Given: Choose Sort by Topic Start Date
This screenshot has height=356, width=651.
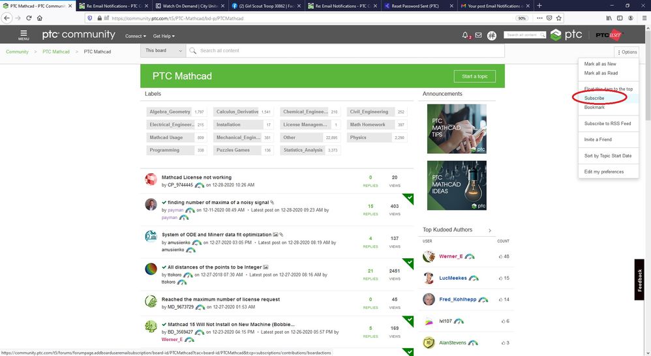Looking at the screenshot, I should point(608,156).
